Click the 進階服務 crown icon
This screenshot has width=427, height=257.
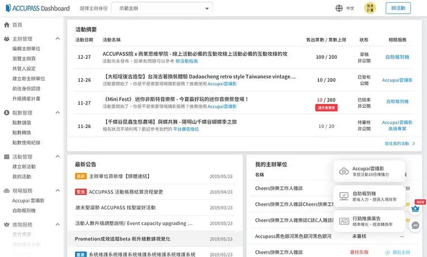(x=6, y=225)
